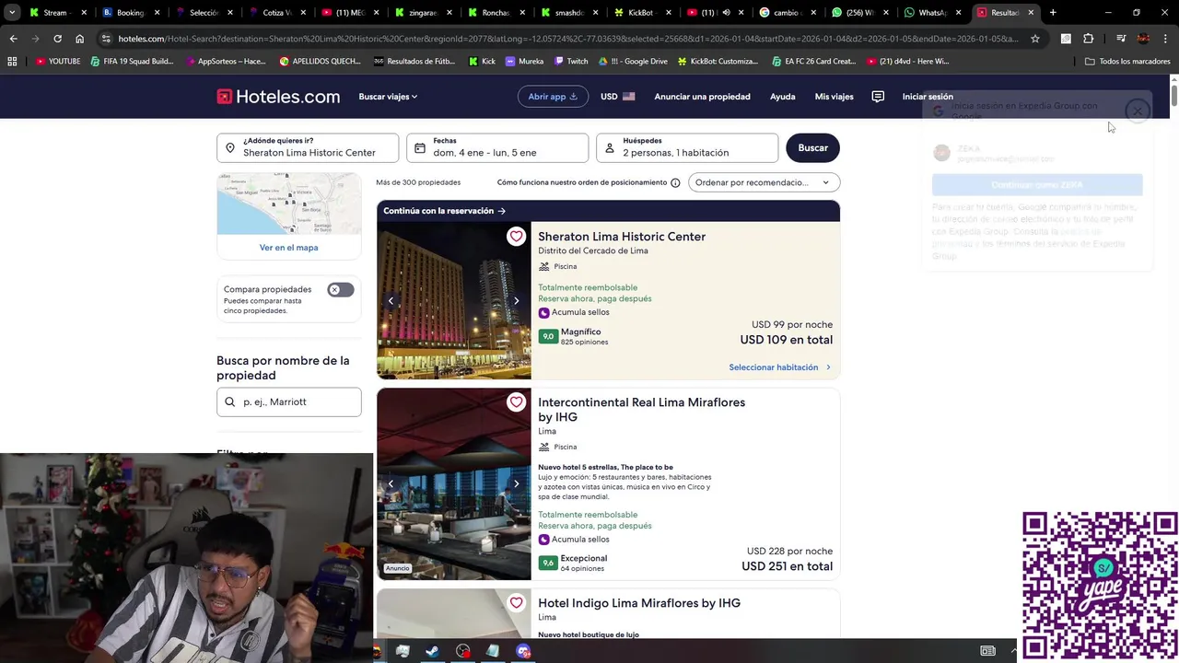Click the property name search field

click(288, 401)
